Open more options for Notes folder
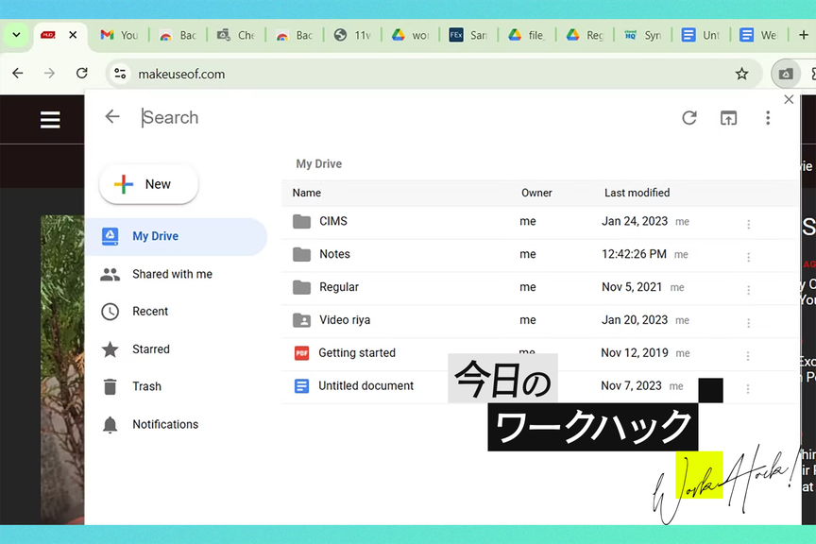816x544 pixels. point(748,257)
